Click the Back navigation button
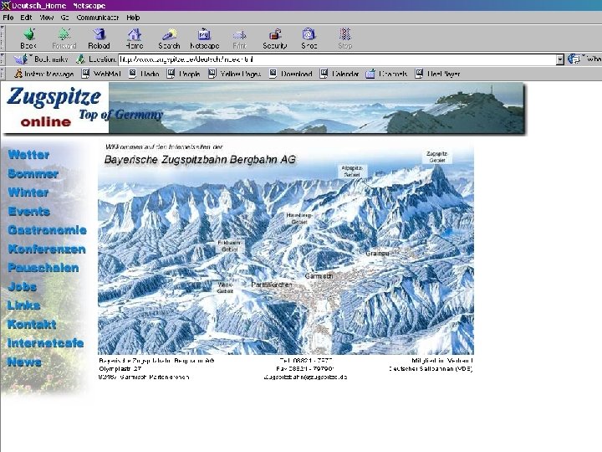The image size is (602, 452). [x=28, y=39]
